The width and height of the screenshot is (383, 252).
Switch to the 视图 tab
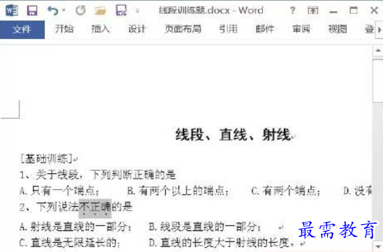click(x=338, y=29)
